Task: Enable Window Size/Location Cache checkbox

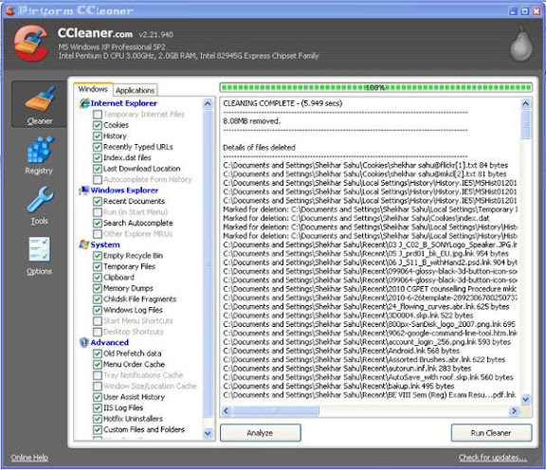Action: (98, 386)
